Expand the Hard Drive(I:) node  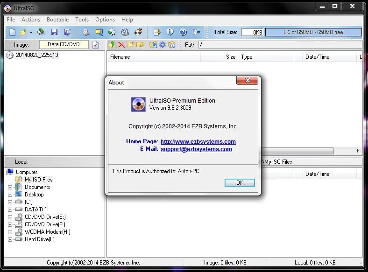tap(10, 240)
